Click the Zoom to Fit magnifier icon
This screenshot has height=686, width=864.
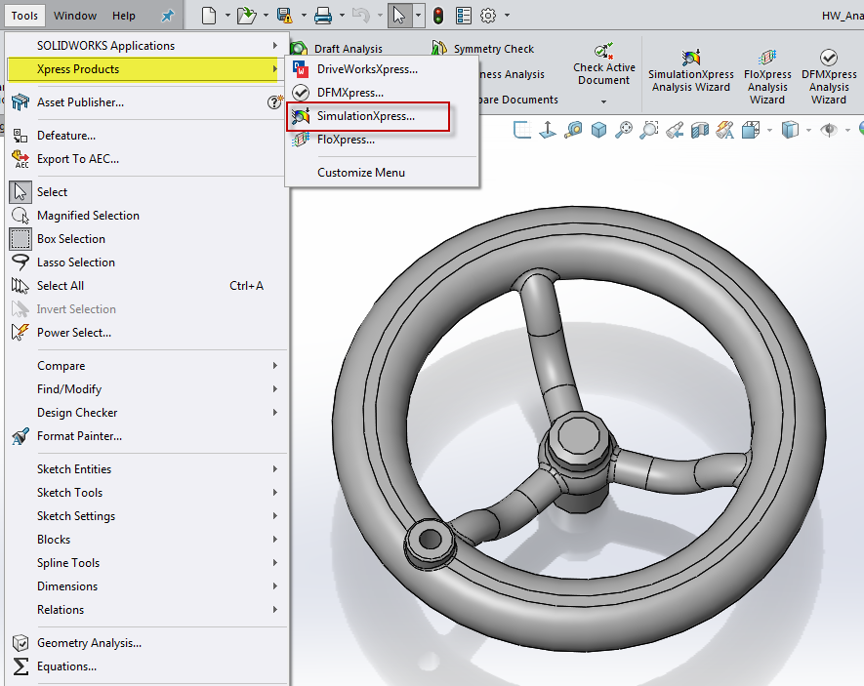click(623, 131)
